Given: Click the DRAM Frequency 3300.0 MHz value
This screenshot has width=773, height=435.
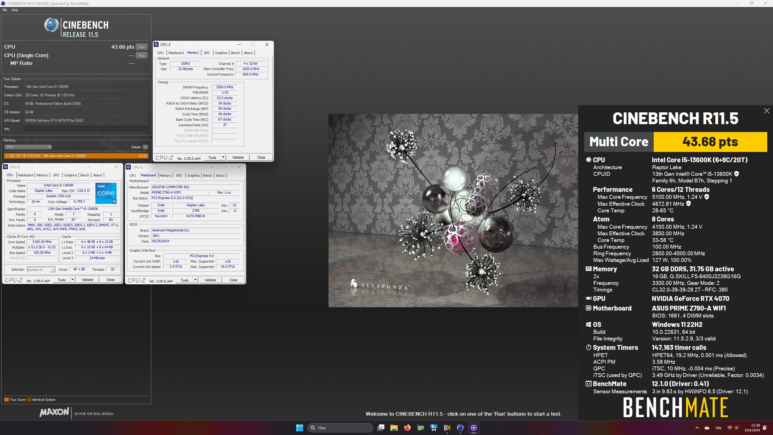Looking at the screenshot, I should click(225, 87).
